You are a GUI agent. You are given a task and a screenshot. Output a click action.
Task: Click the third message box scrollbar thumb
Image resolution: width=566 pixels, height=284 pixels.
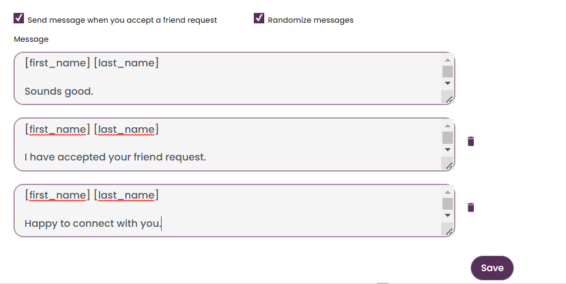[x=447, y=203]
